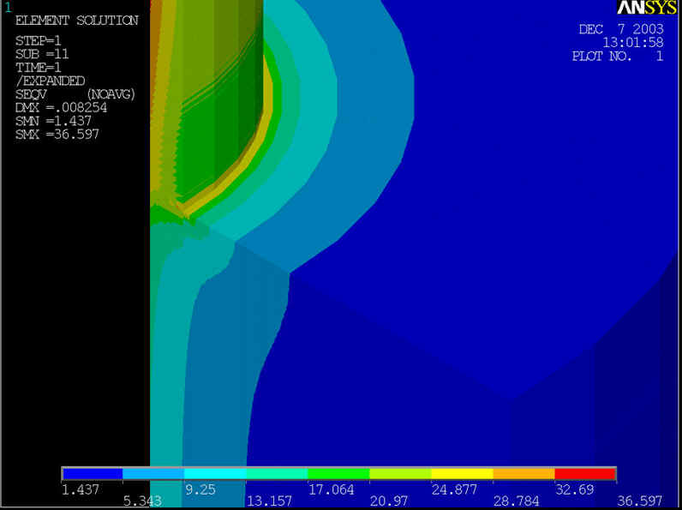Click the /EXPANDED label
682x510 pixels.
click(50, 81)
